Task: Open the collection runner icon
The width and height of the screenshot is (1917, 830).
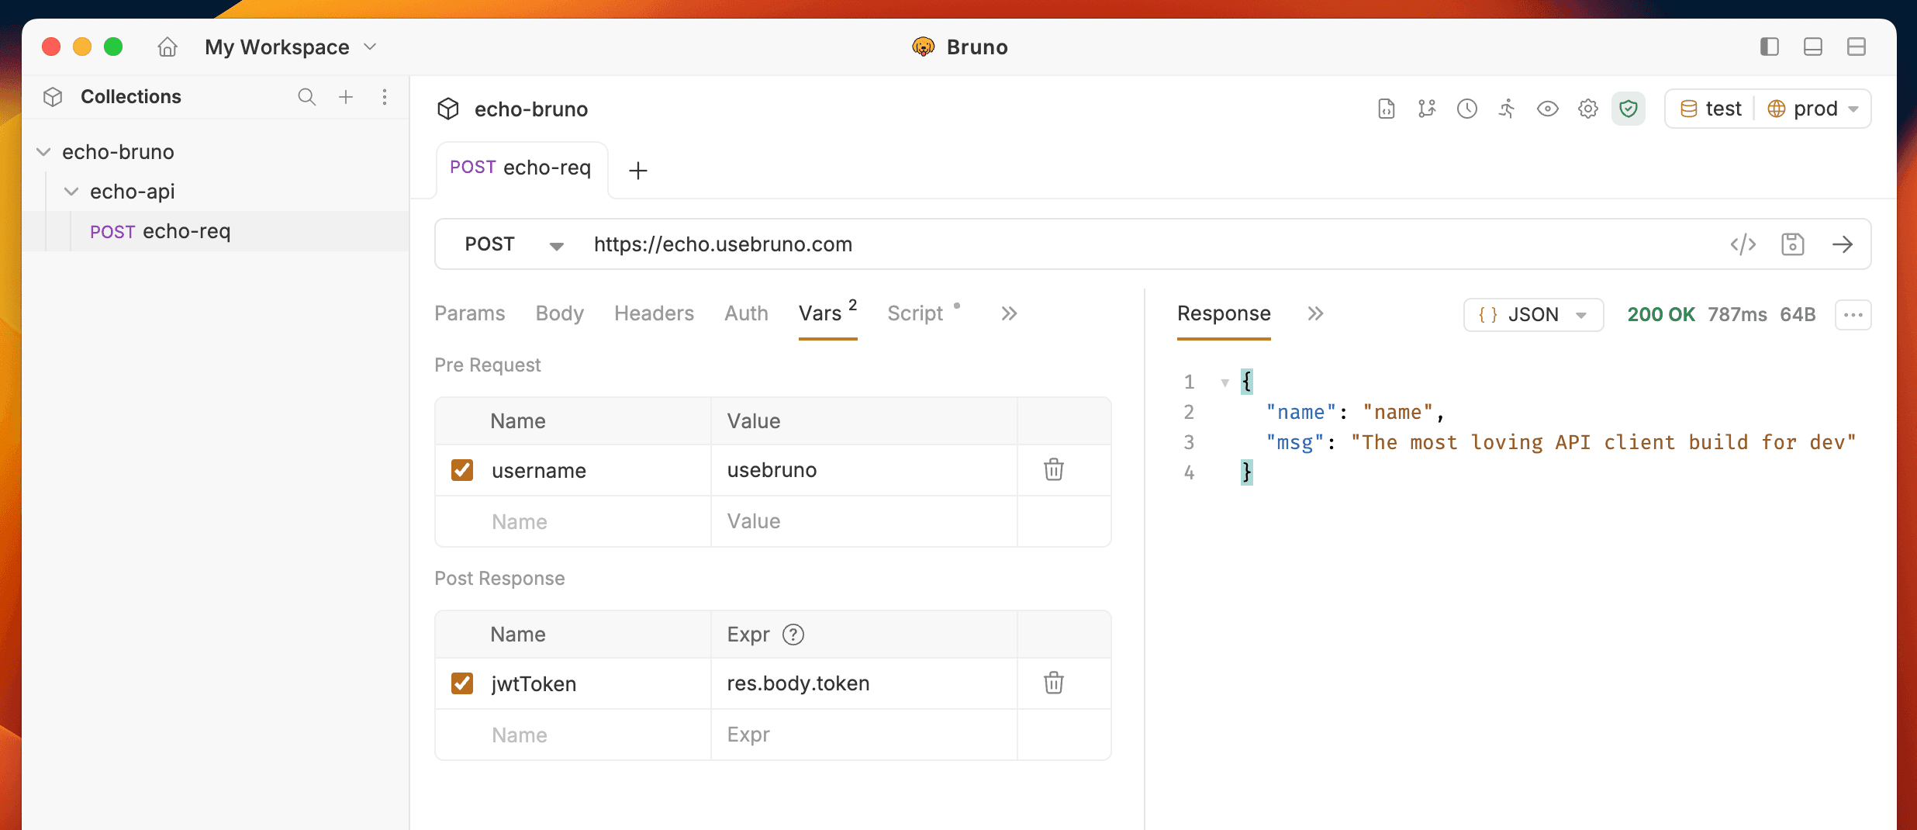Action: click(x=1507, y=109)
